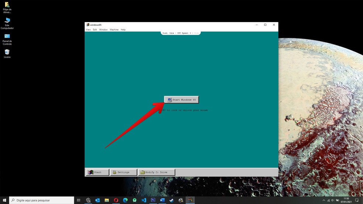Image resolution: width=363 pixels, height=204 pixels.
Task: Maximize the windows95 window
Action: click(x=265, y=25)
